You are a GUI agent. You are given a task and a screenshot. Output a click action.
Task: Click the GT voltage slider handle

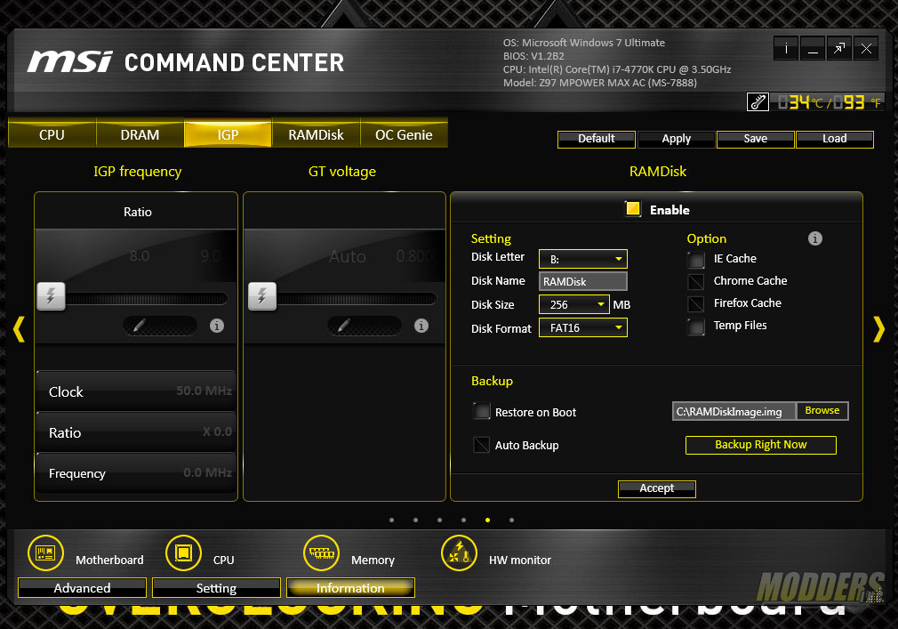pos(262,296)
